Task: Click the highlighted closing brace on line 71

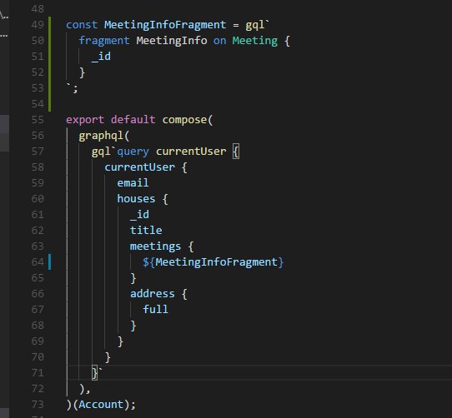Action: (x=94, y=373)
